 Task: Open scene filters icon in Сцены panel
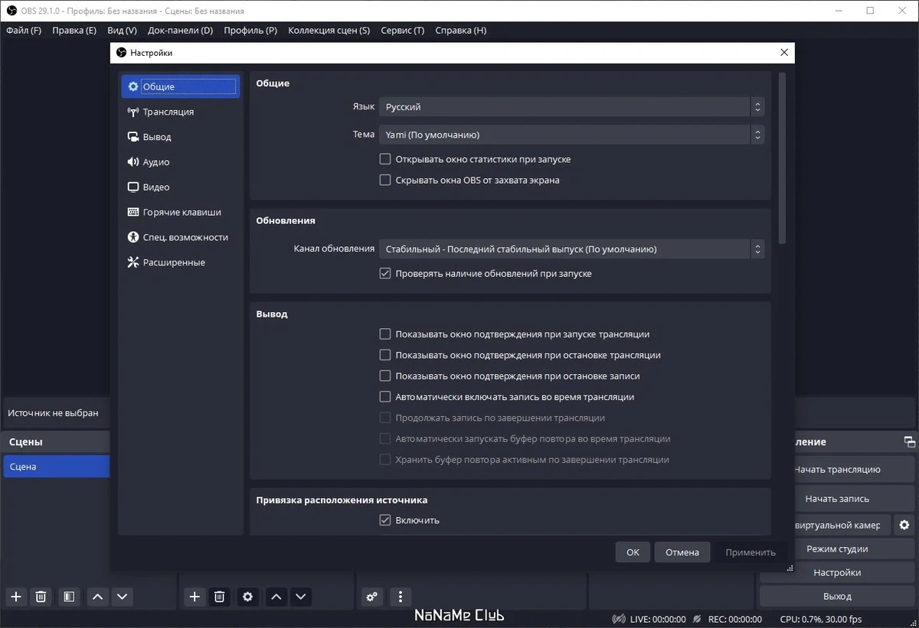pyautogui.click(x=69, y=597)
